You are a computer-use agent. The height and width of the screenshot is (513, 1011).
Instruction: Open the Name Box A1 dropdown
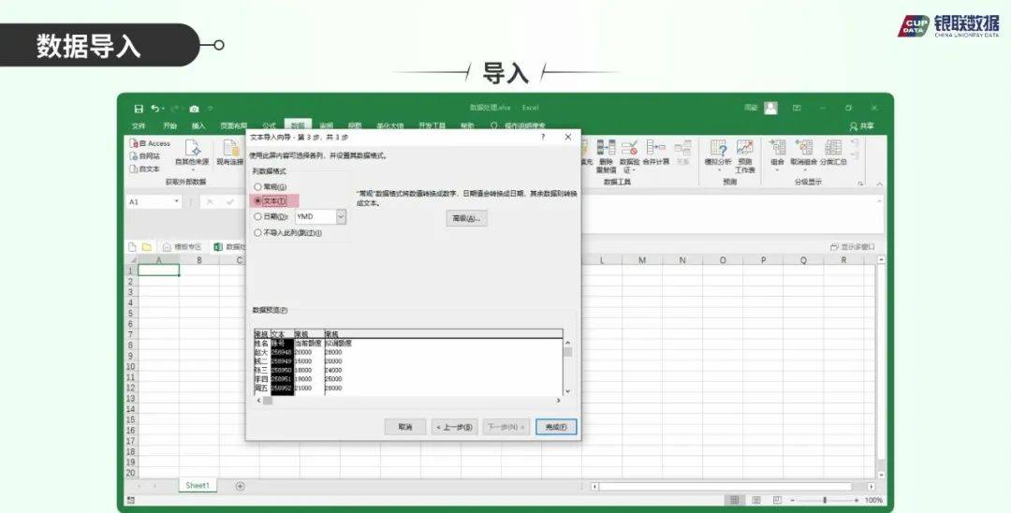pos(177,201)
